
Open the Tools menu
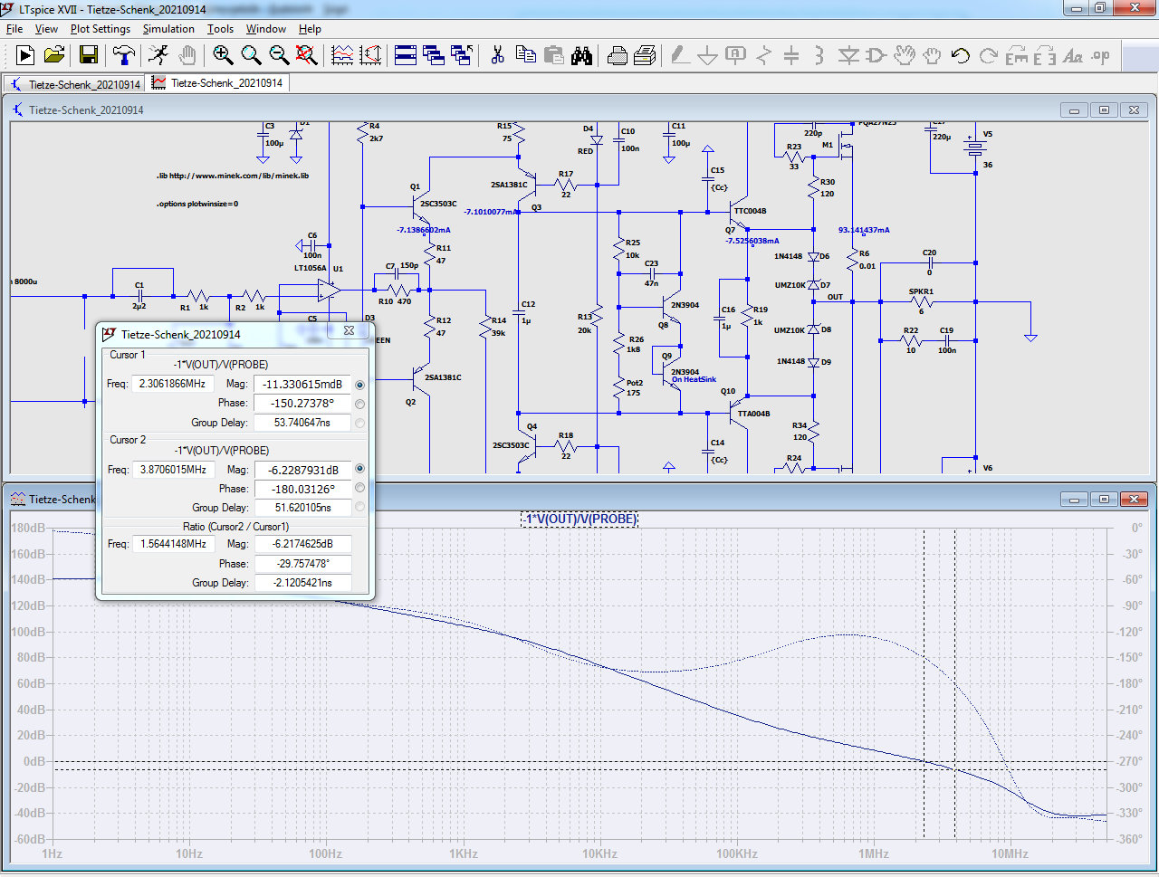(220, 29)
